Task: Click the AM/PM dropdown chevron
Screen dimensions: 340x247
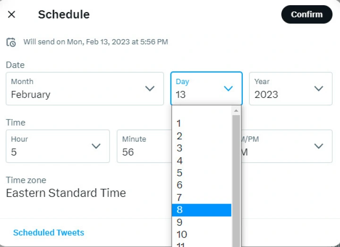Action: [x=319, y=146]
